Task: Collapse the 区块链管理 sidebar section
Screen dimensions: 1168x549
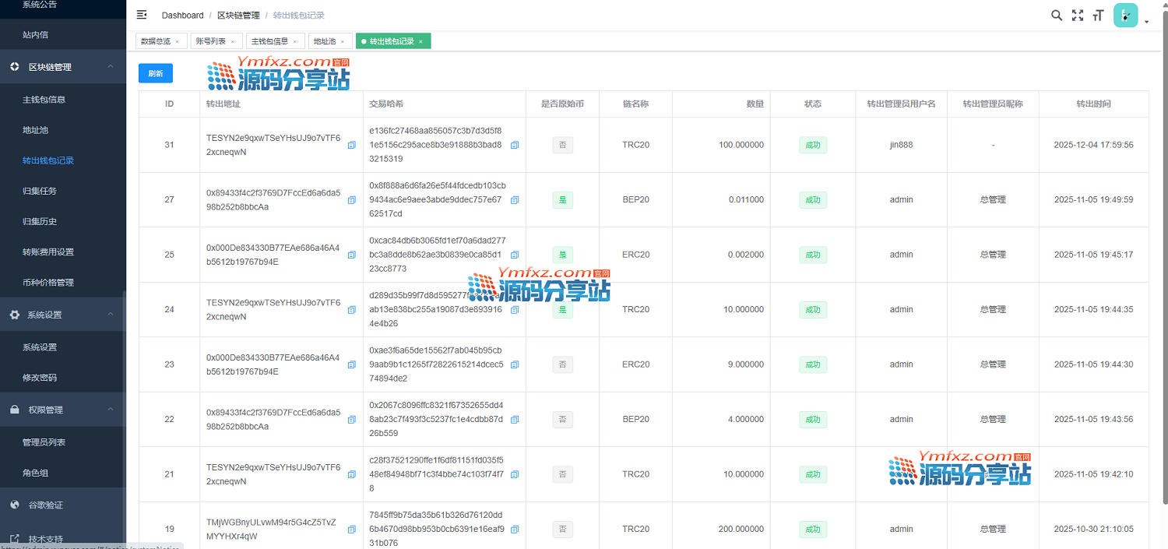Action: tap(110, 67)
